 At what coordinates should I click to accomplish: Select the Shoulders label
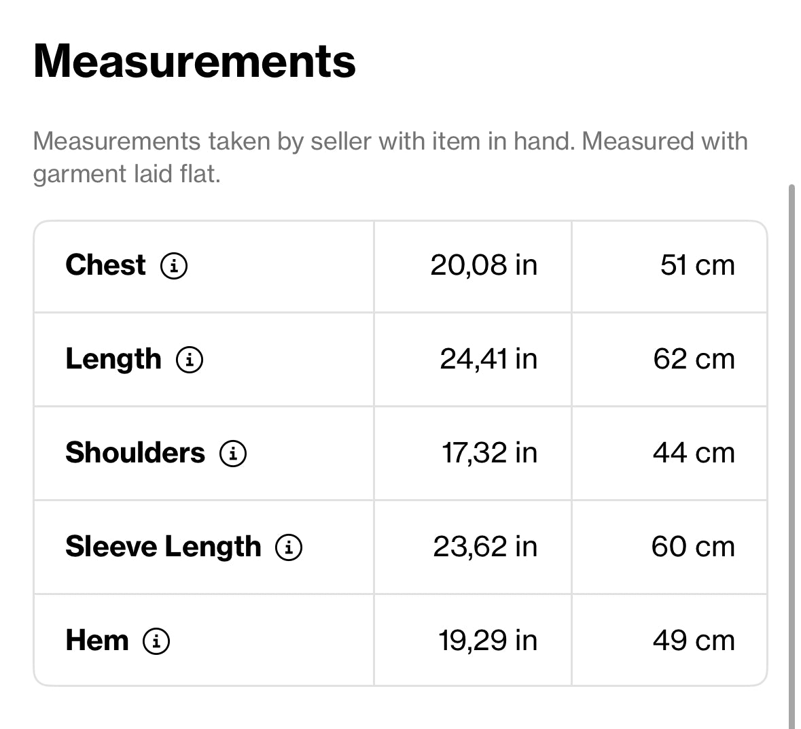[135, 453]
